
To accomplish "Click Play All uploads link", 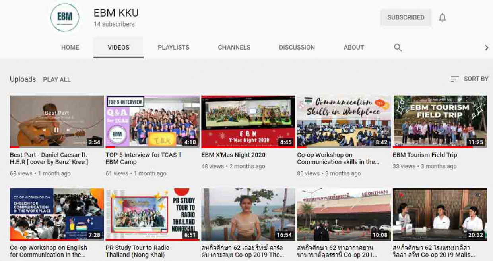I will click(x=56, y=79).
